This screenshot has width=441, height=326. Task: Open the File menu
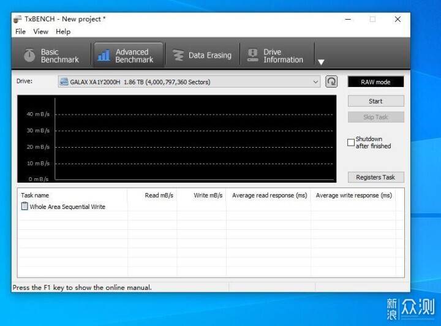click(21, 31)
